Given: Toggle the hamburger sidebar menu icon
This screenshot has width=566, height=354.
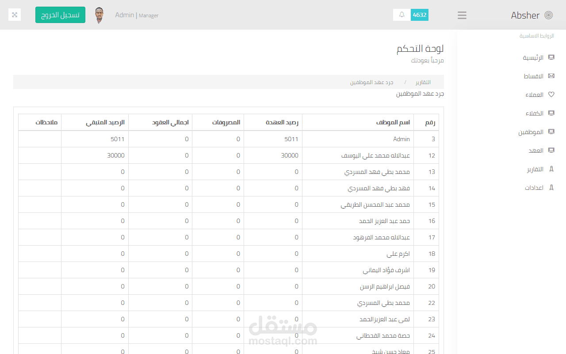Looking at the screenshot, I should (462, 15).
